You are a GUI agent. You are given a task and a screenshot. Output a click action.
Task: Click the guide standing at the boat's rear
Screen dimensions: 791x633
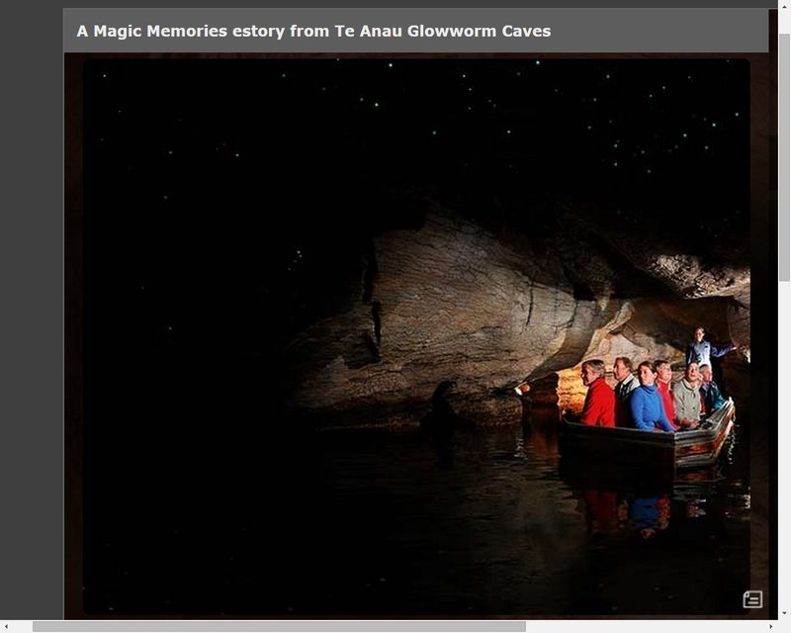(702, 349)
